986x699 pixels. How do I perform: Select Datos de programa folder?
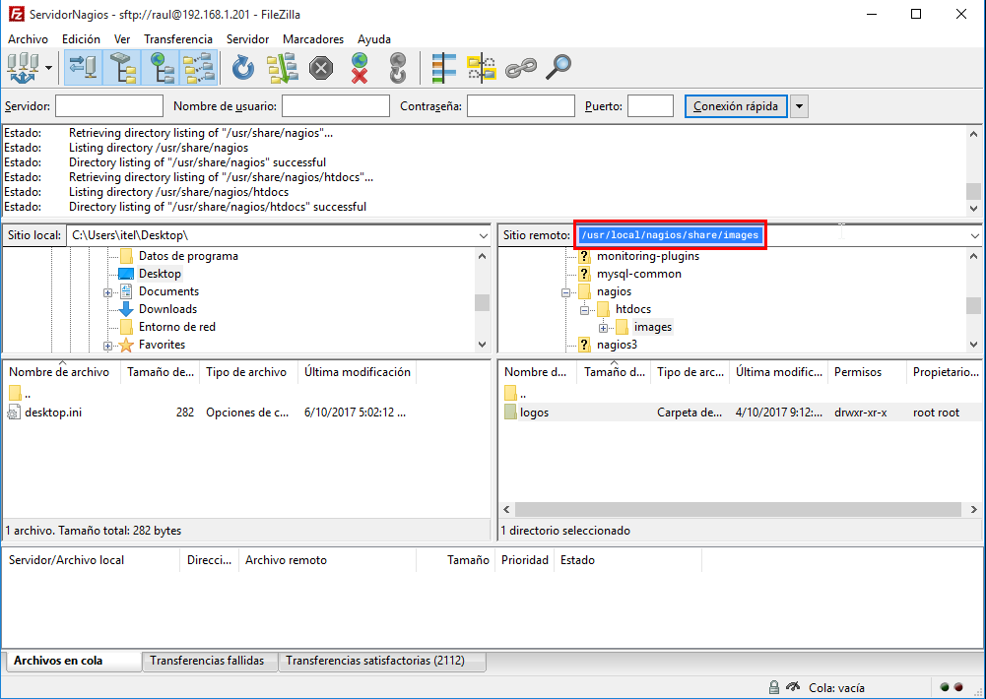[188, 256]
